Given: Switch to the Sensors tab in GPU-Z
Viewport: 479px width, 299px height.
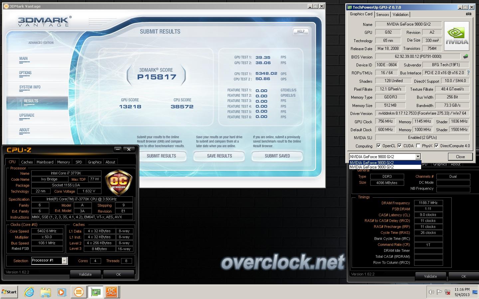Looking at the screenshot, I should click(383, 15).
